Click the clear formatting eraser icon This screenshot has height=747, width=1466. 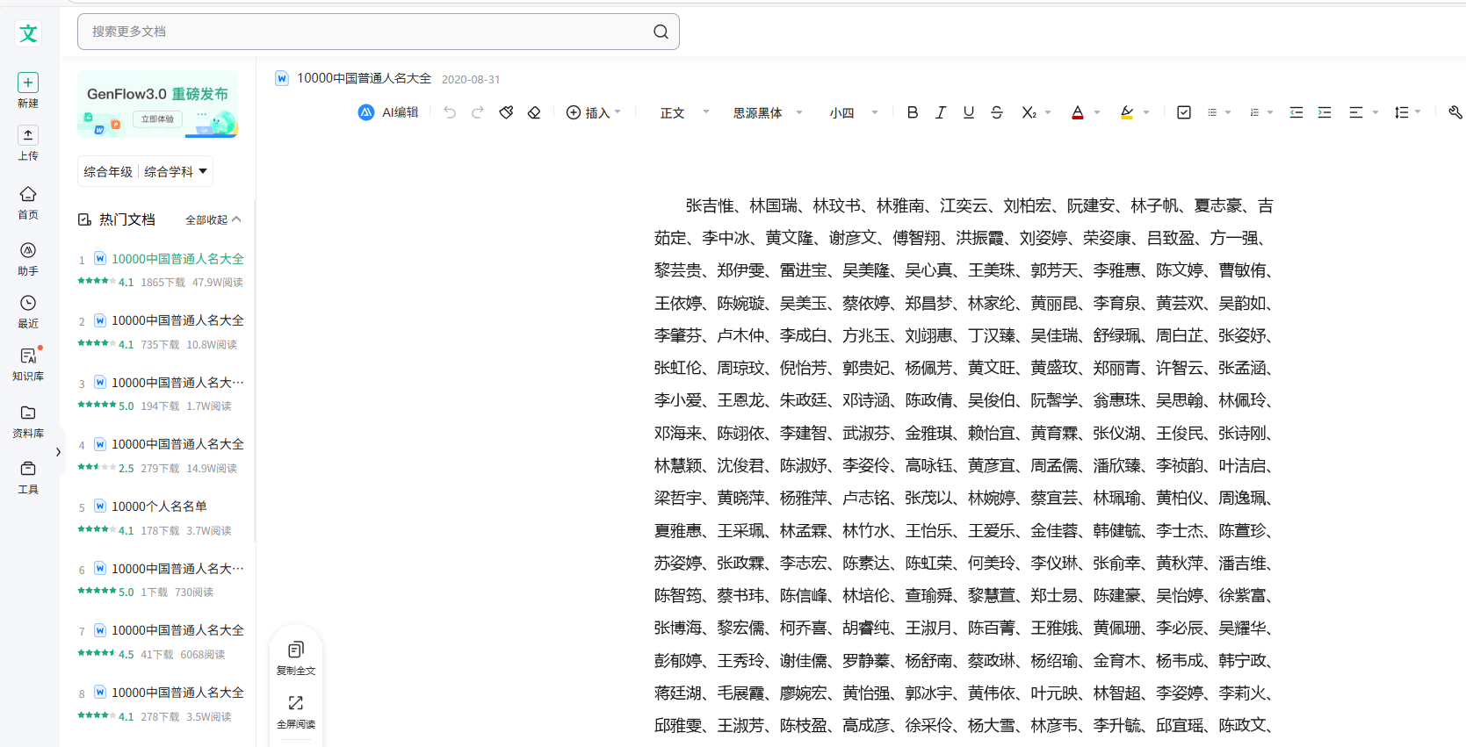534,112
